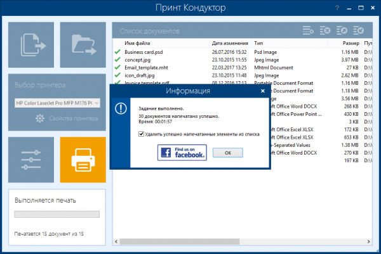381x254 pixels.
Task: Sort list by Размер column header
Action: (351, 42)
